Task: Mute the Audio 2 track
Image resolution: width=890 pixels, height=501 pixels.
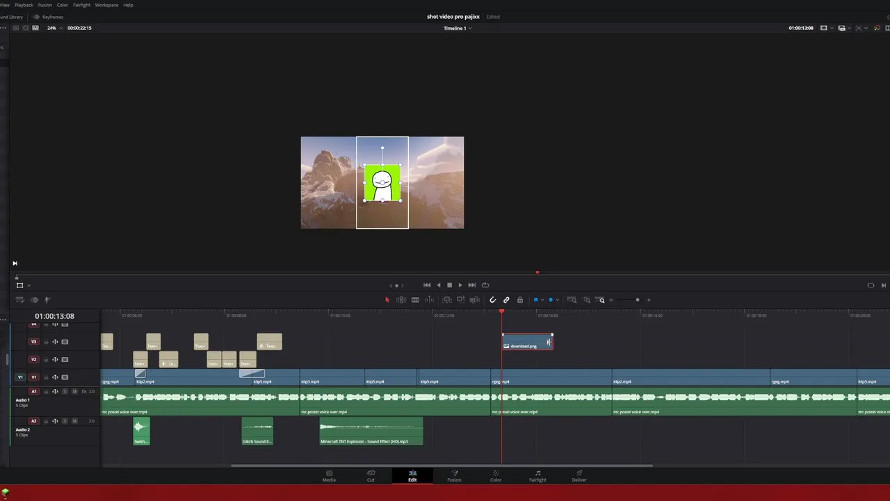Action: pos(74,421)
